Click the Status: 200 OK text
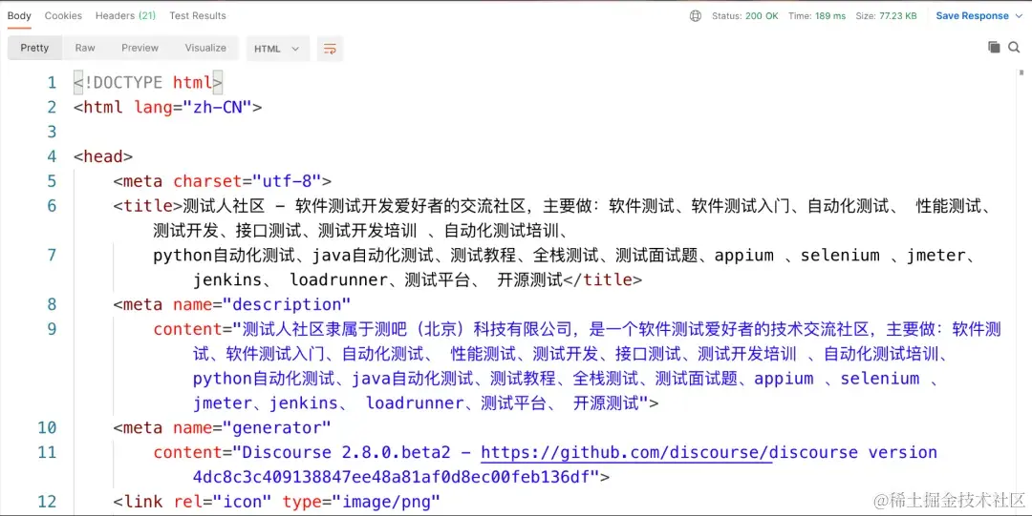 pos(745,16)
